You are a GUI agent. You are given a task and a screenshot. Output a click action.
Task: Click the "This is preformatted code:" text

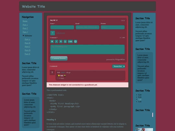coord(57,90)
